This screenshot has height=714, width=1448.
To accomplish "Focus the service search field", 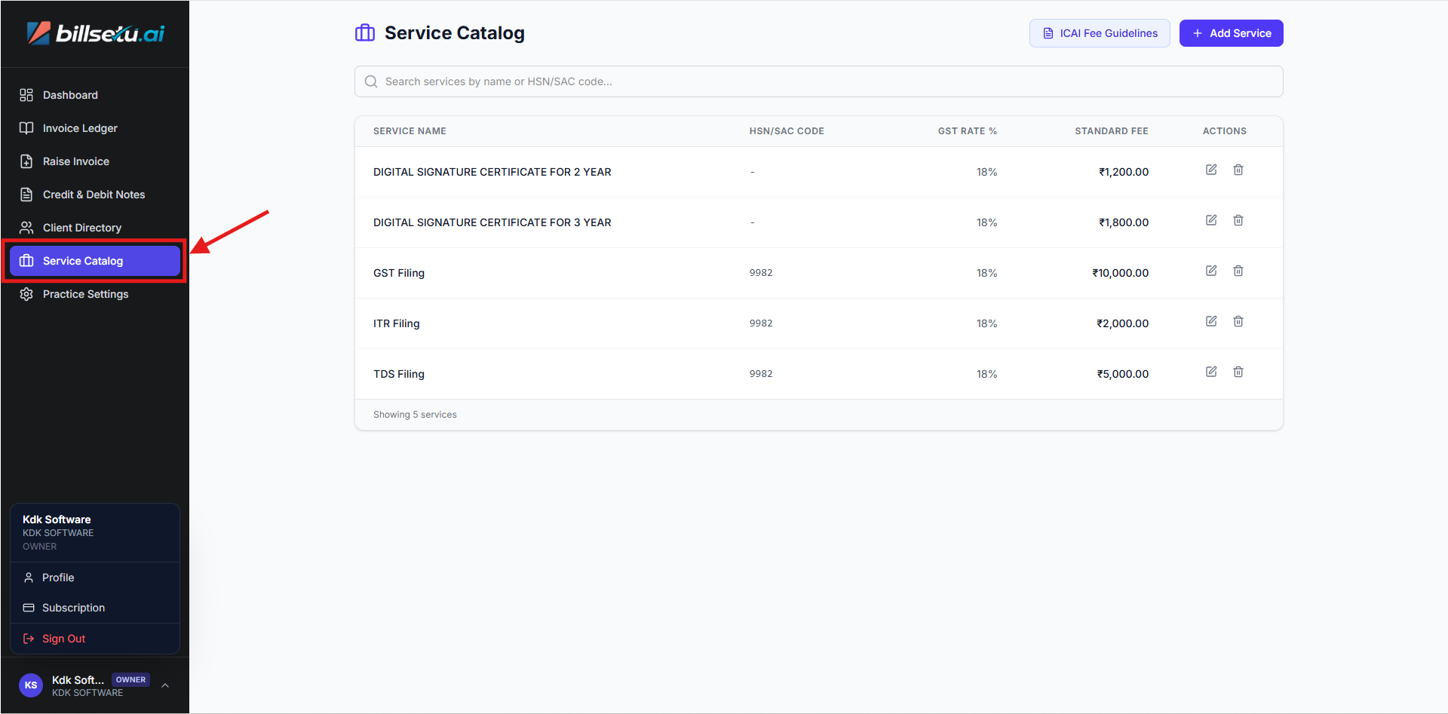I will tap(818, 81).
